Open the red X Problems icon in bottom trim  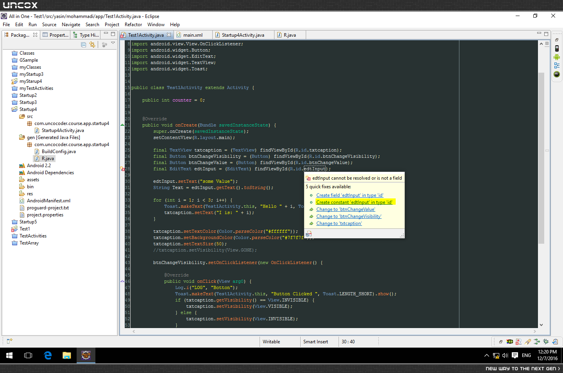pos(519,342)
